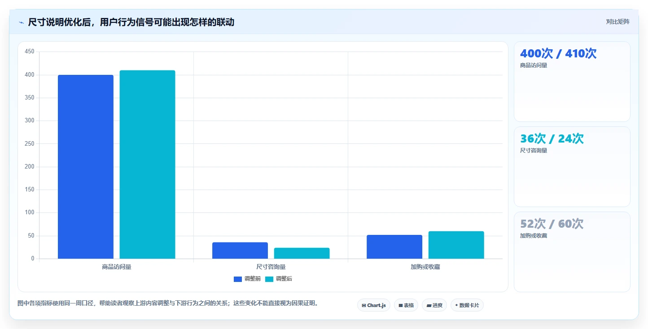Click the 对比矩阵 label in the header
This screenshot has height=329, width=648.
tap(617, 22)
